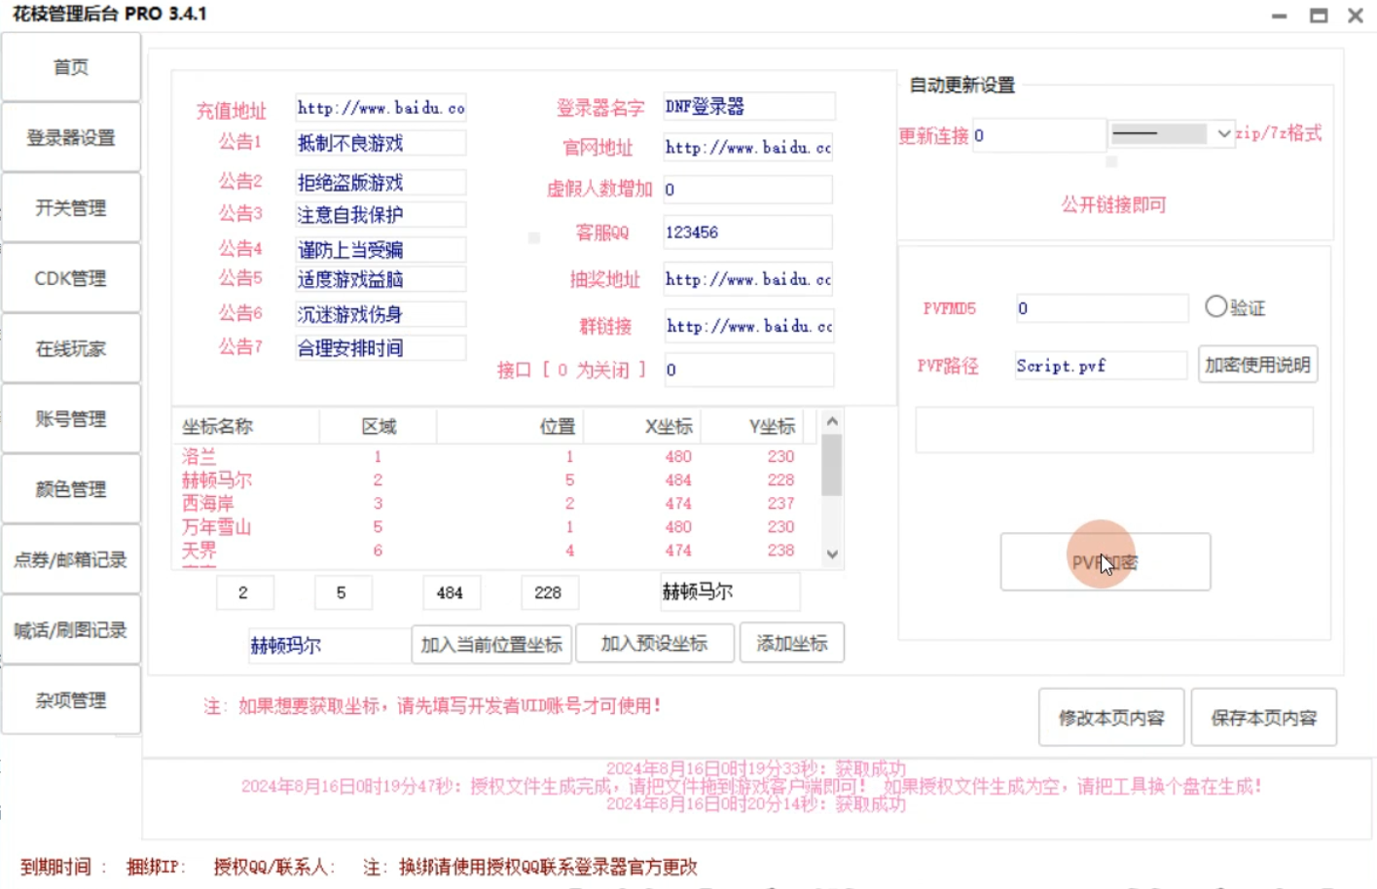Click X coordinate field 484

[x=452, y=592]
